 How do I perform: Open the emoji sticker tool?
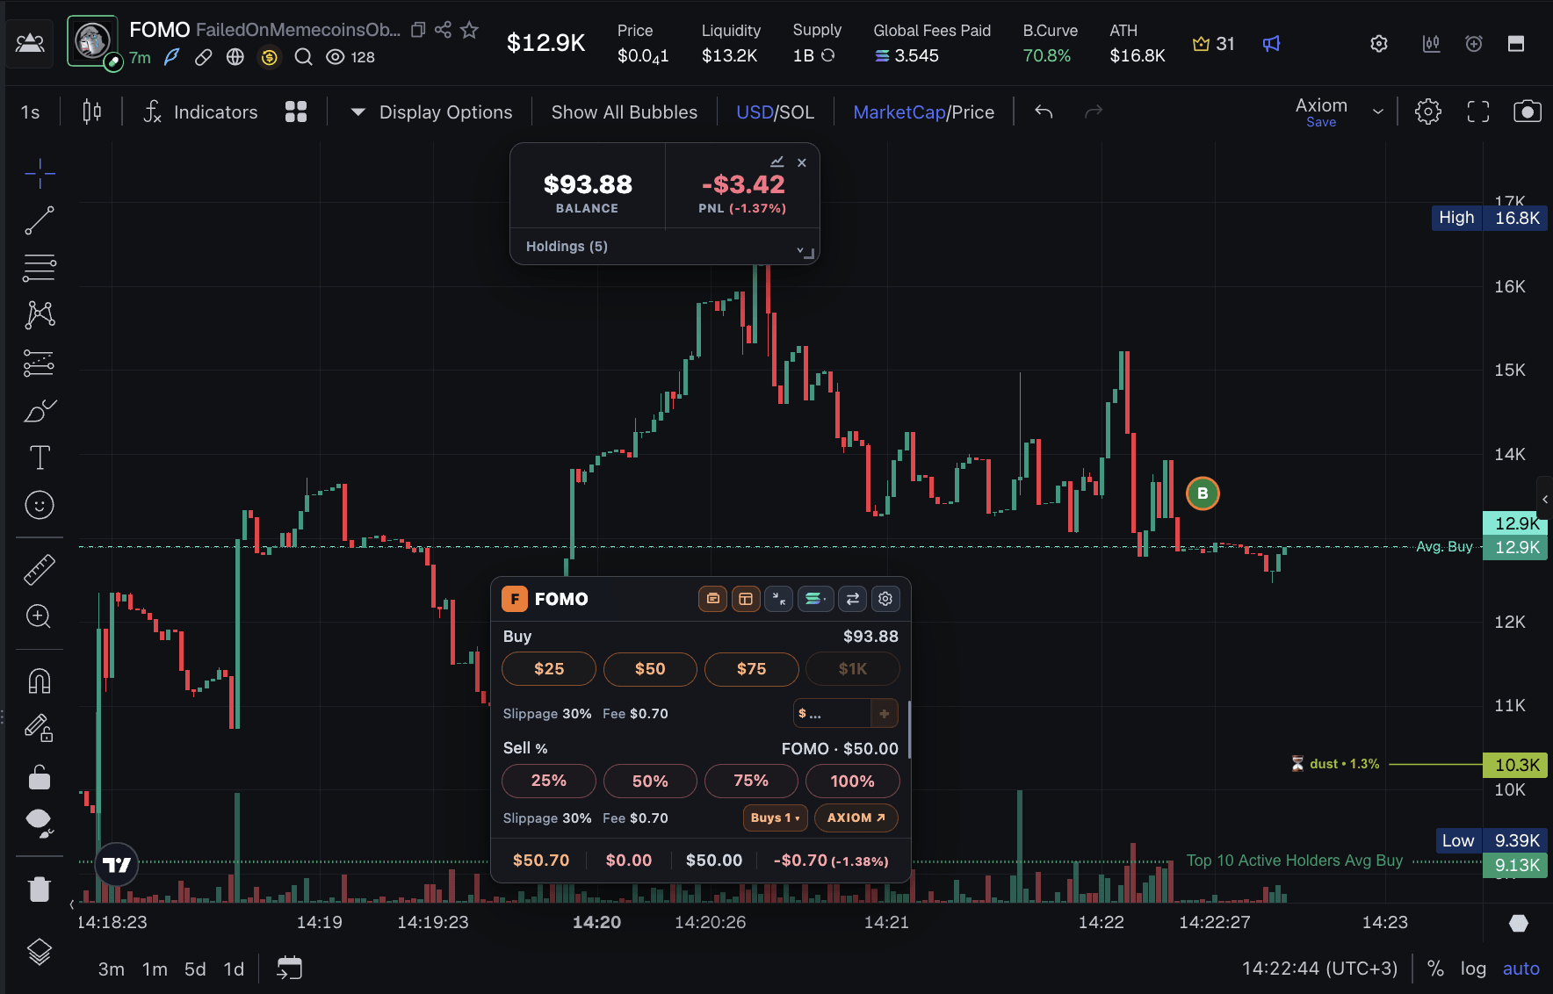(x=40, y=505)
